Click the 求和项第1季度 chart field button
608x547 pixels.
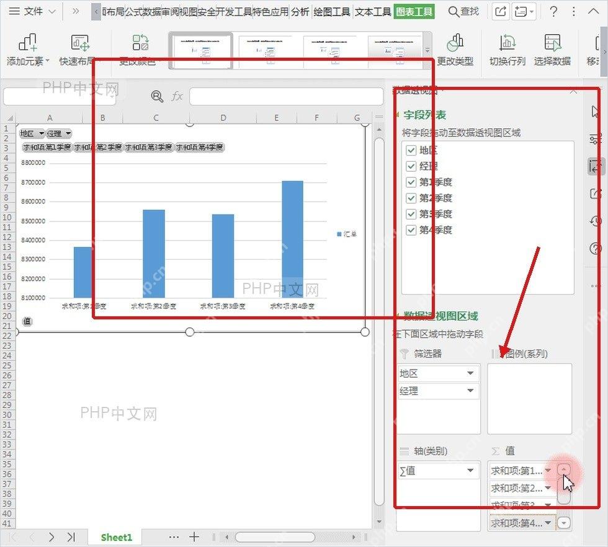[47, 148]
